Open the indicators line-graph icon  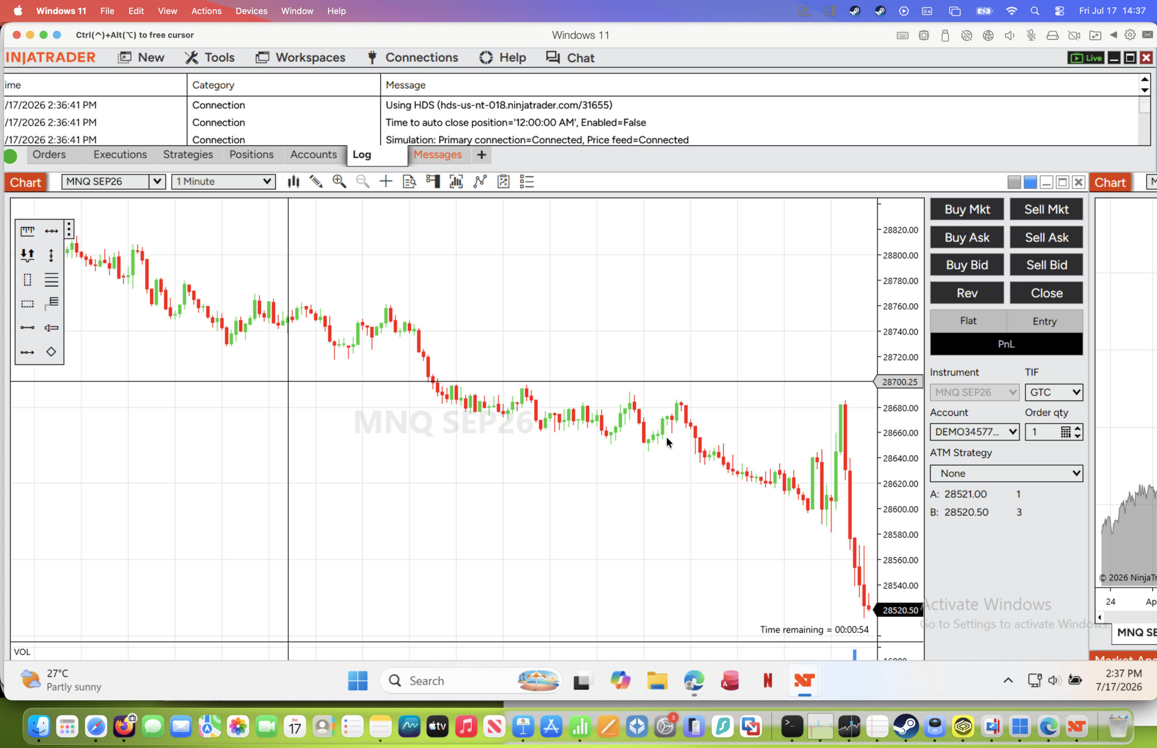[480, 182]
